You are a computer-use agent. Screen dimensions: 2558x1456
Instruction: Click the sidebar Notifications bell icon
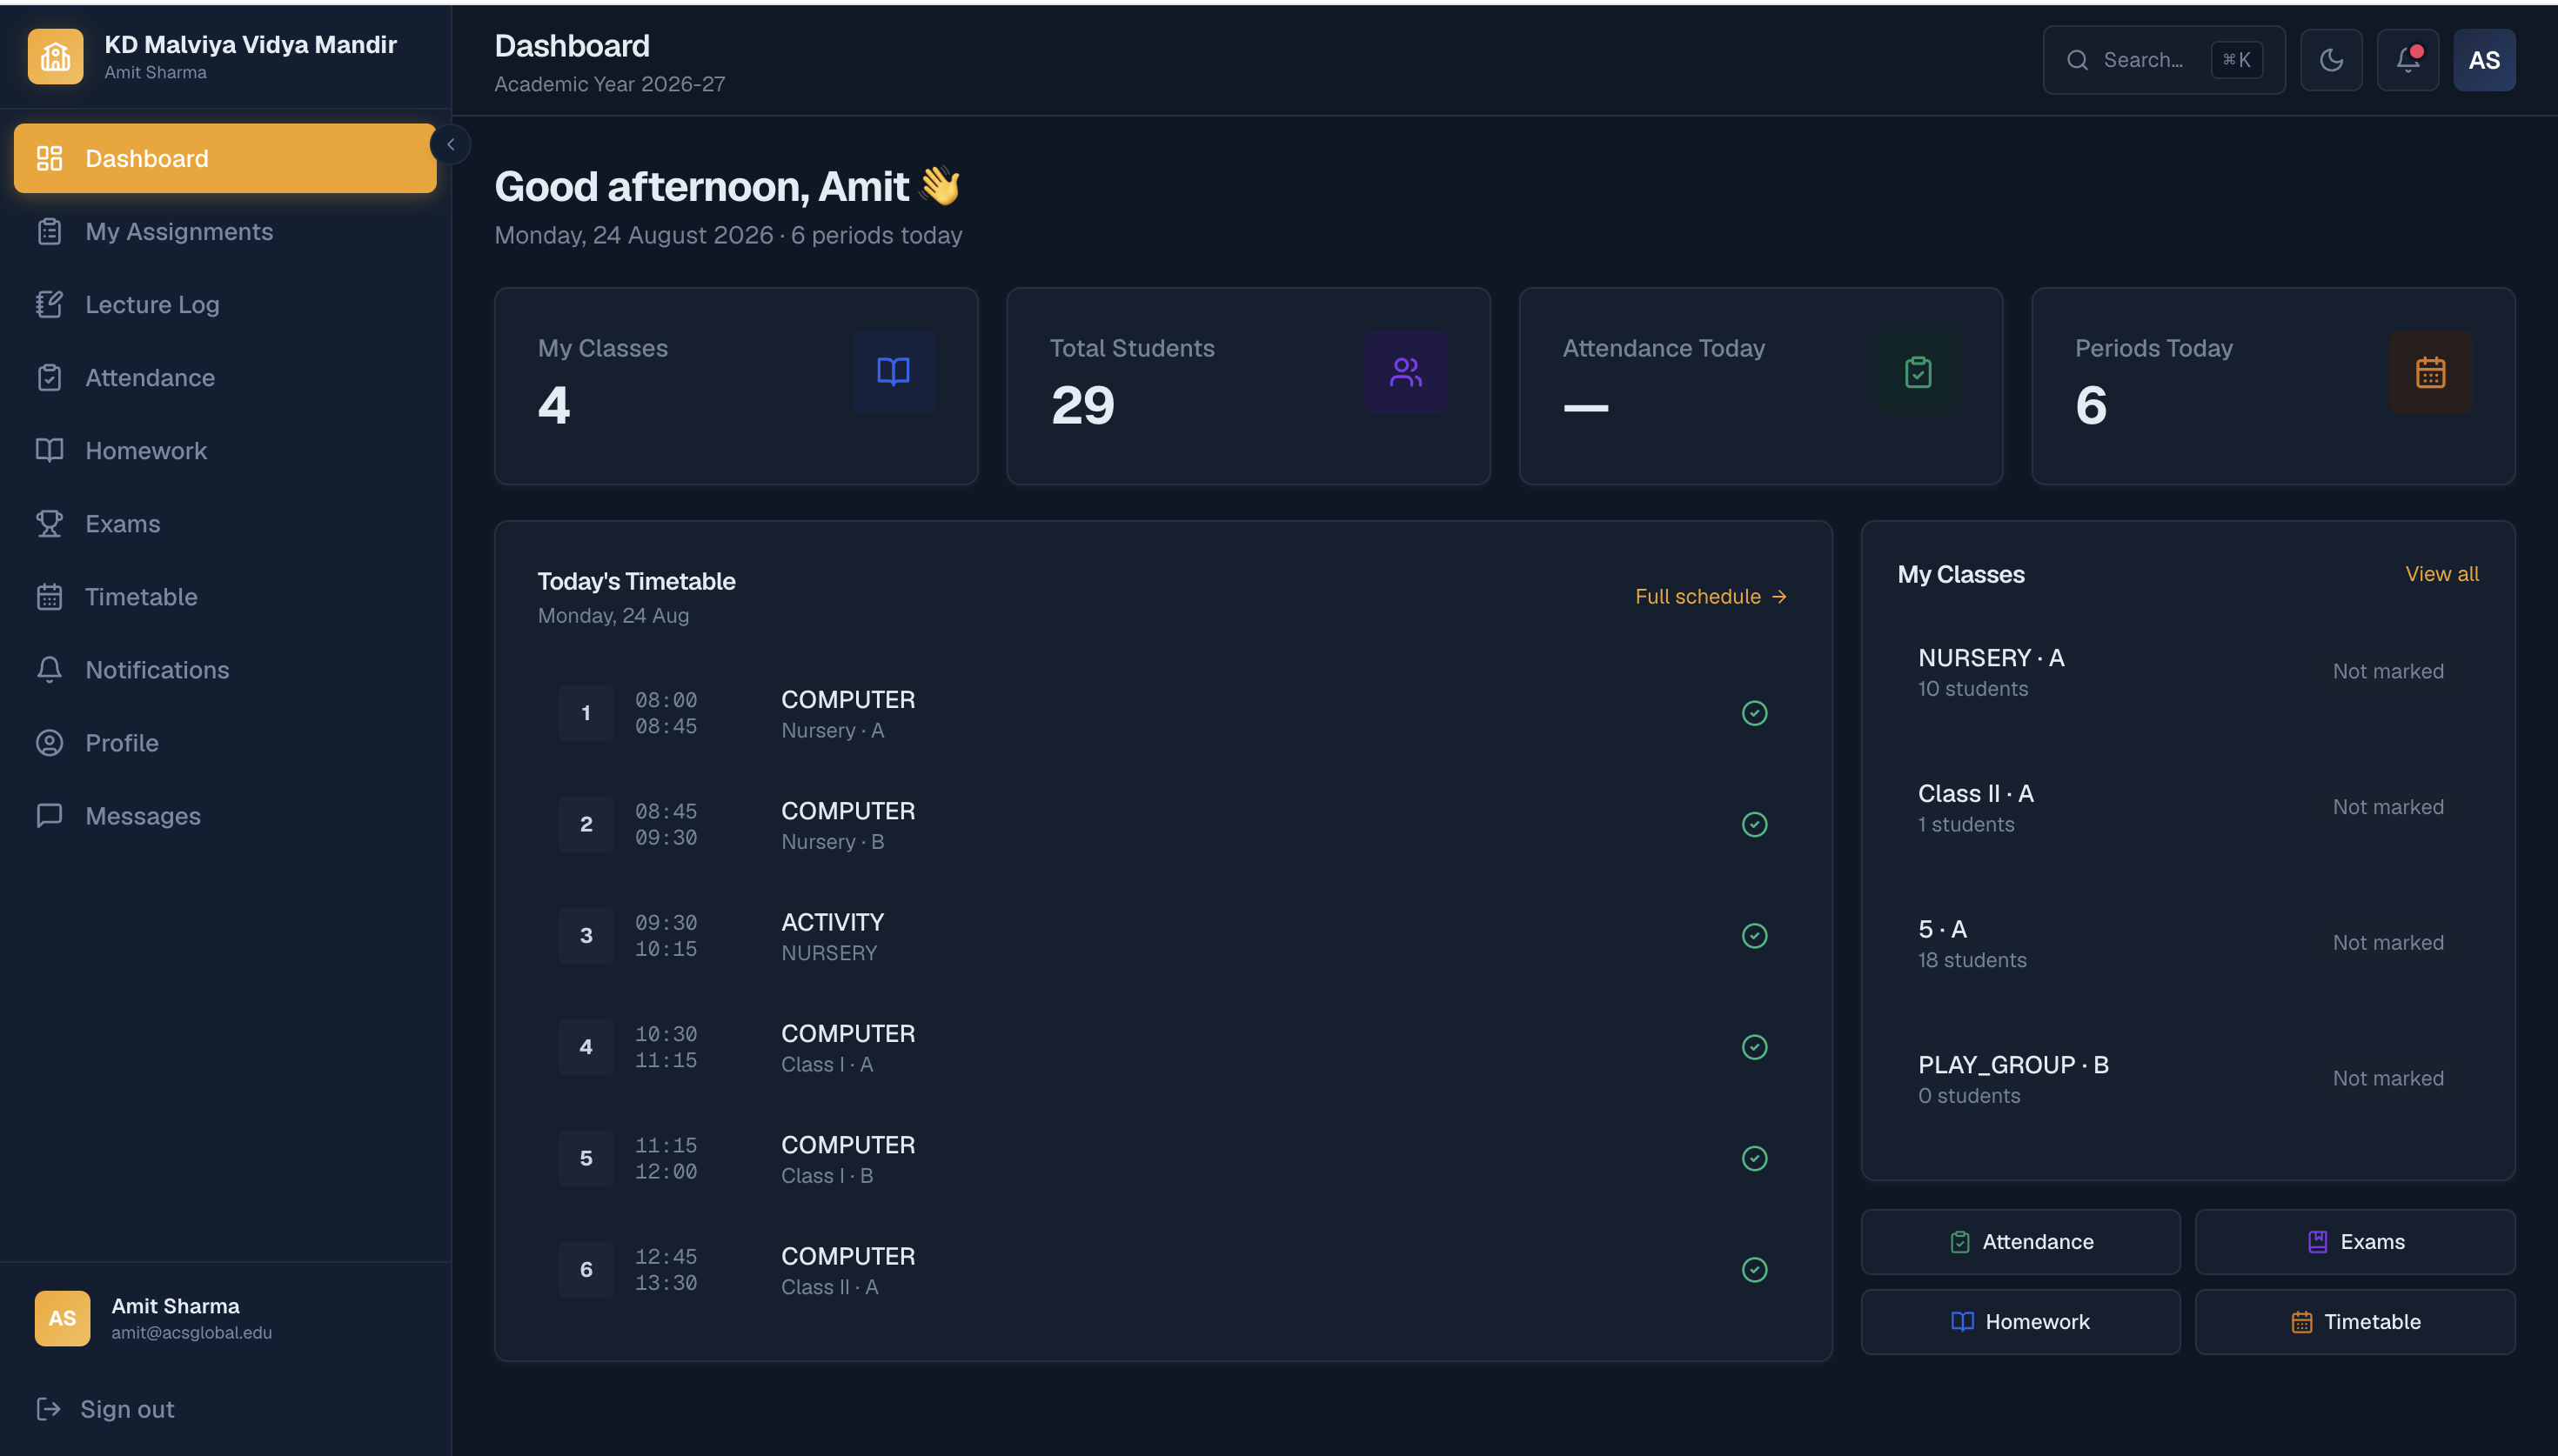(x=49, y=669)
